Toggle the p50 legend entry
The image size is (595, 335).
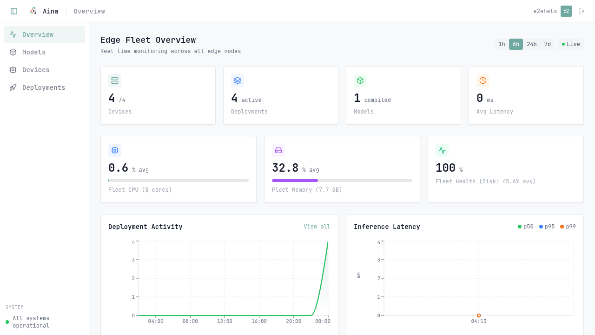pos(526,227)
